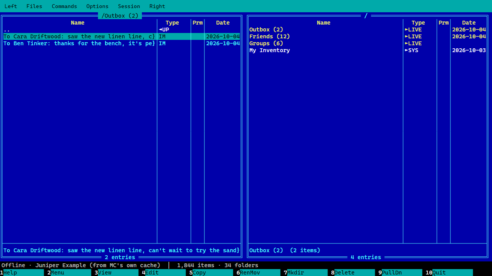The height and width of the screenshot is (276, 492).
Task: Select the My Inventory folder
Action: tap(367, 50)
